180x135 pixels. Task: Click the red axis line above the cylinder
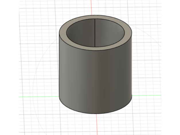coord(92,7)
